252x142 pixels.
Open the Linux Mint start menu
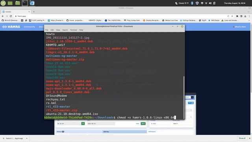click(x=3, y=3)
